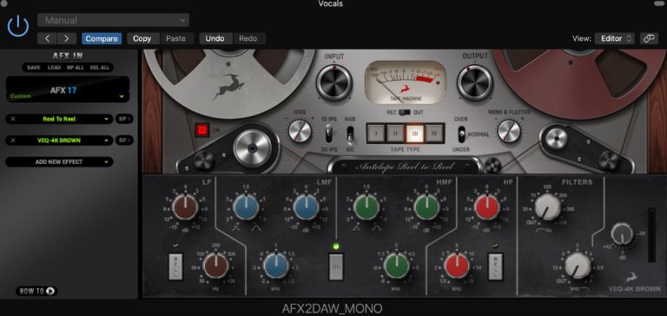Click the Undo button
This screenshot has height=316, width=667.
[x=215, y=38]
